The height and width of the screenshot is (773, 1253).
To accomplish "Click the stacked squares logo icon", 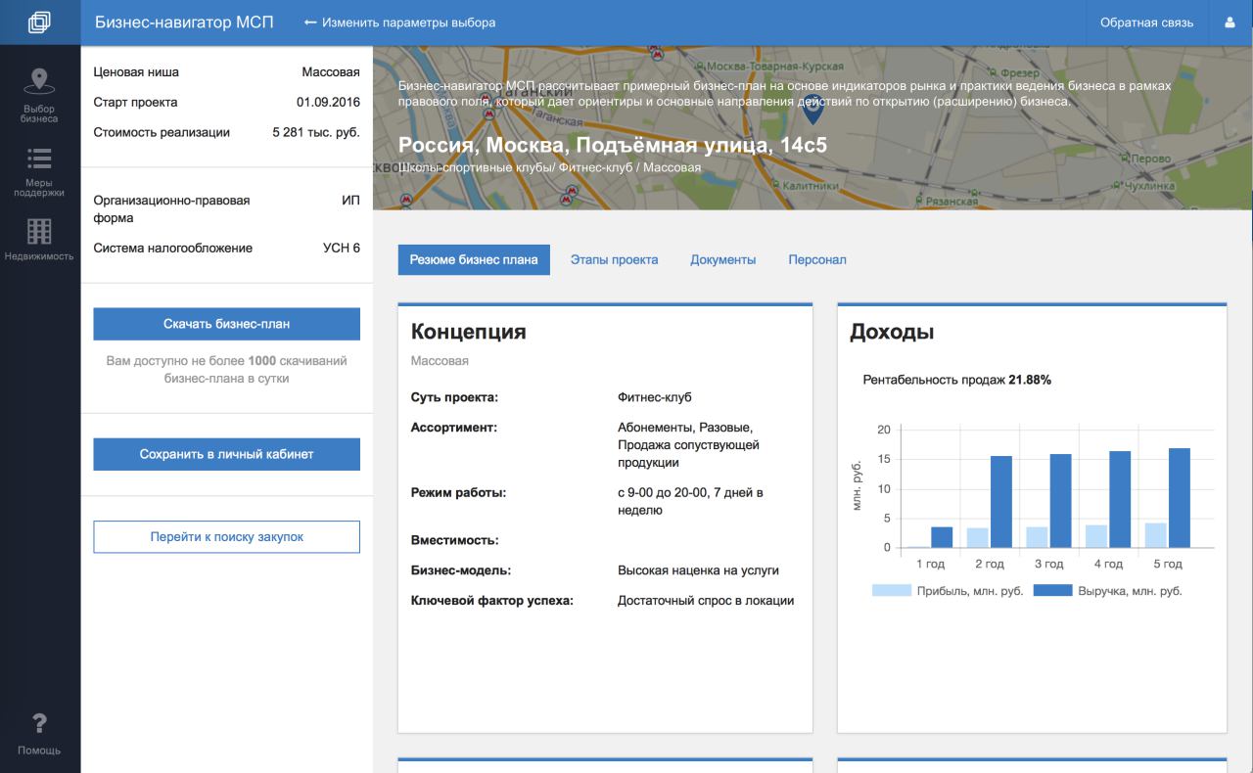I will click(39, 22).
